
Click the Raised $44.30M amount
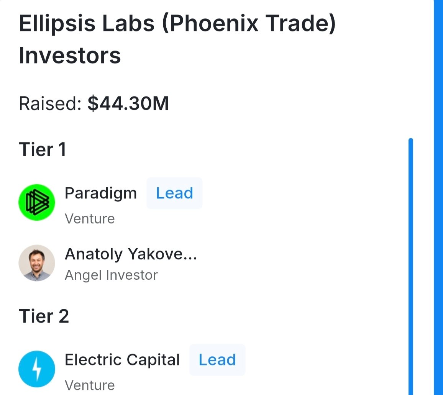tap(128, 103)
